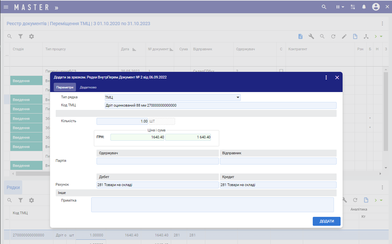This screenshot has height=244, width=392.
Task: Open registry settings gear icon
Action: click(x=32, y=36)
